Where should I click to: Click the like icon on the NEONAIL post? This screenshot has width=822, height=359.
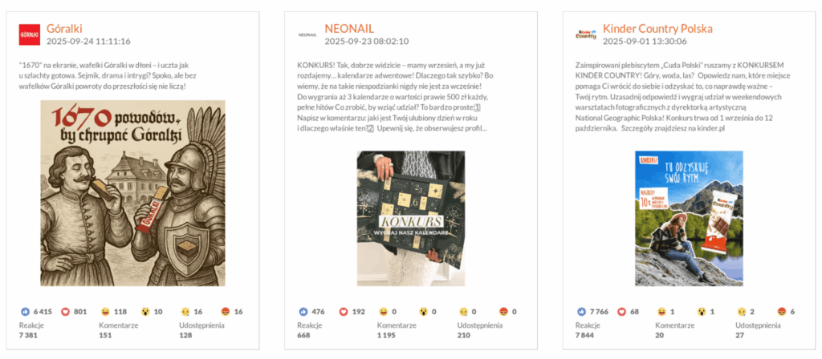point(303,312)
